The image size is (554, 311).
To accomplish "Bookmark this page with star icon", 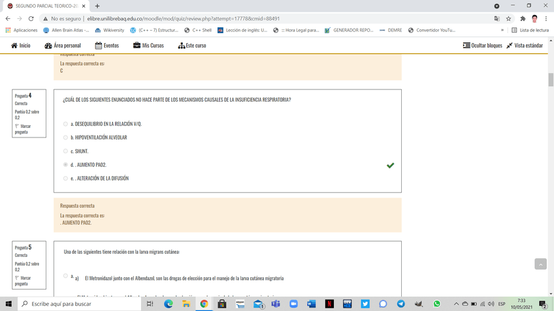I will [x=508, y=19].
